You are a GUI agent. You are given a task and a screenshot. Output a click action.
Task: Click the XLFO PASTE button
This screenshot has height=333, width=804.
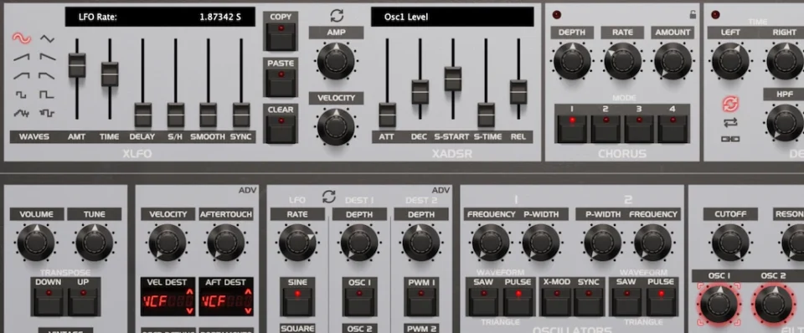[x=281, y=82]
